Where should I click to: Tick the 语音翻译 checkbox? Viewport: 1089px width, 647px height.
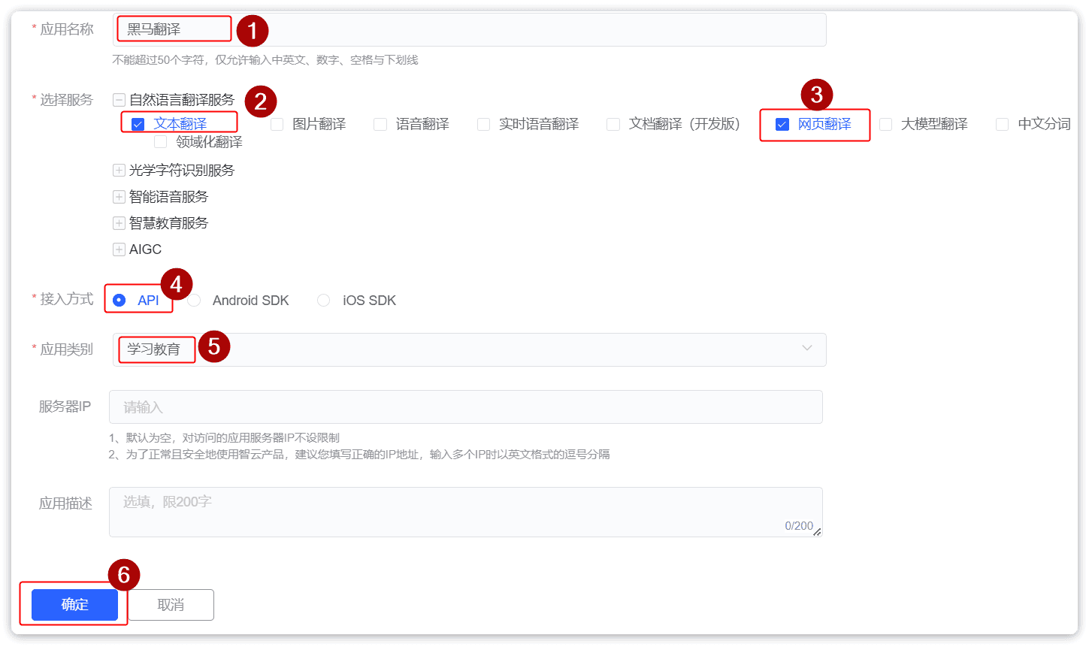pos(380,125)
